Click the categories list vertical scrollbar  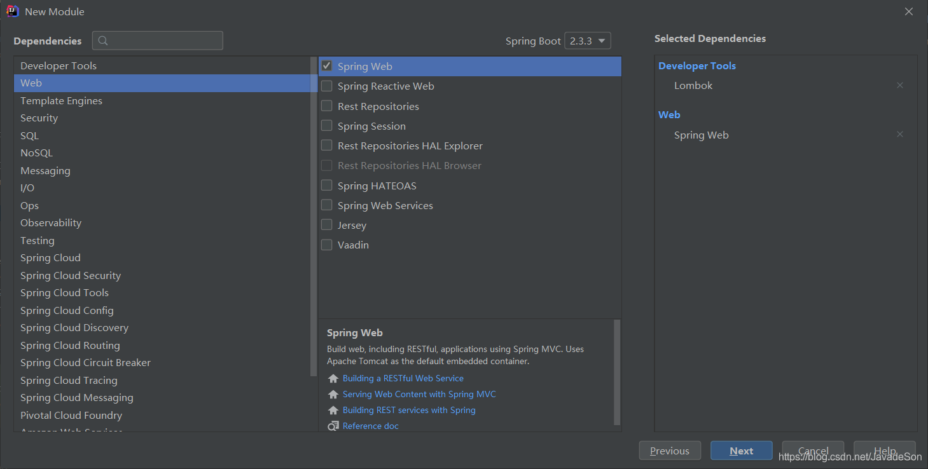[314, 216]
